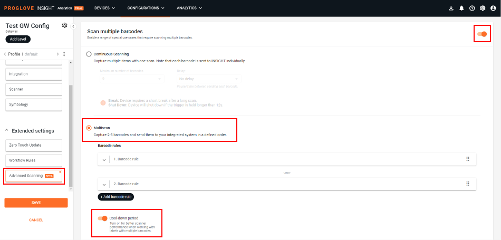Open the notifications bell
This screenshot has width=501, height=240.
pyautogui.click(x=461, y=8)
